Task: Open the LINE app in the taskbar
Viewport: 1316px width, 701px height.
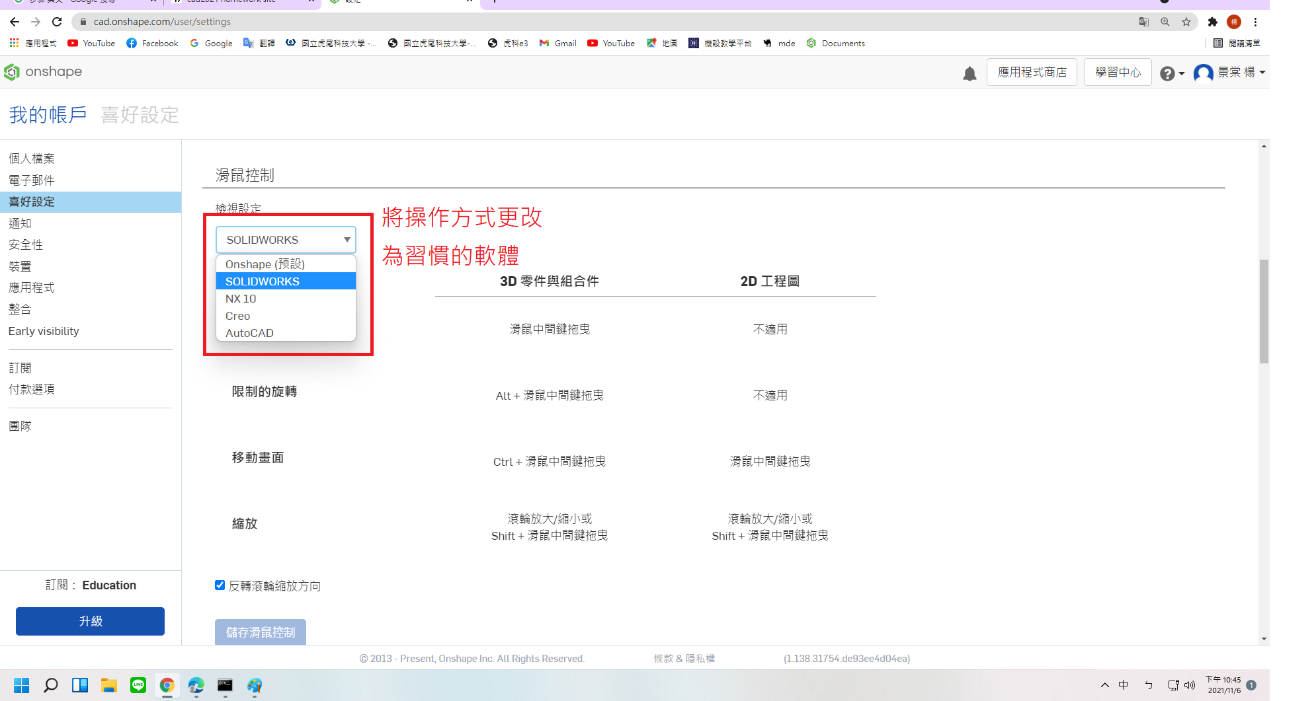Action: tap(138, 685)
